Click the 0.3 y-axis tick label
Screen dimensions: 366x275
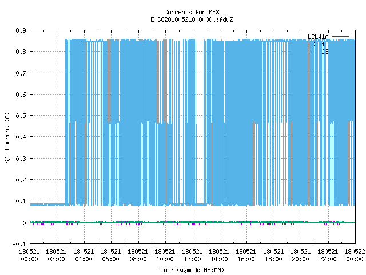21,159
